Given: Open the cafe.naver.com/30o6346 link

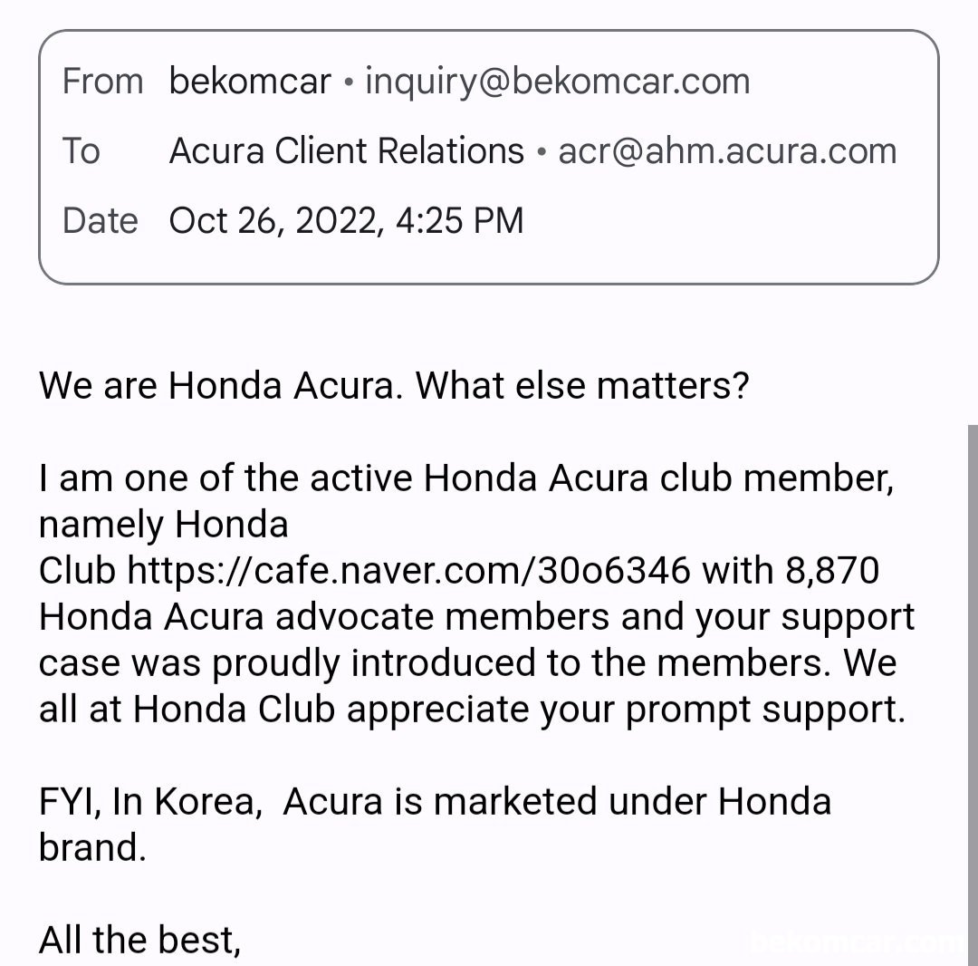Looking at the screenshot, I should [408, 570].
